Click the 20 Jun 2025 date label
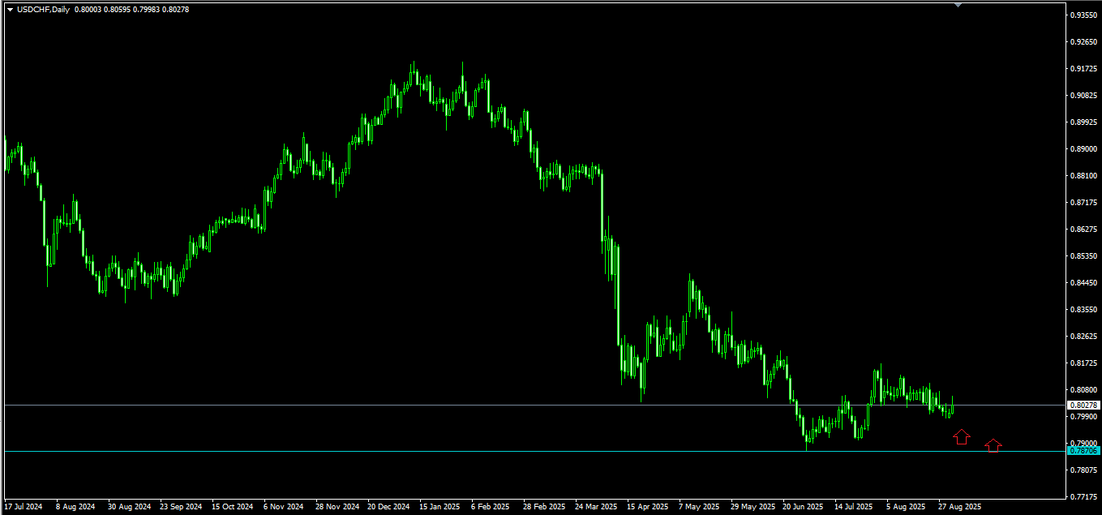 (x=803, y=507)
